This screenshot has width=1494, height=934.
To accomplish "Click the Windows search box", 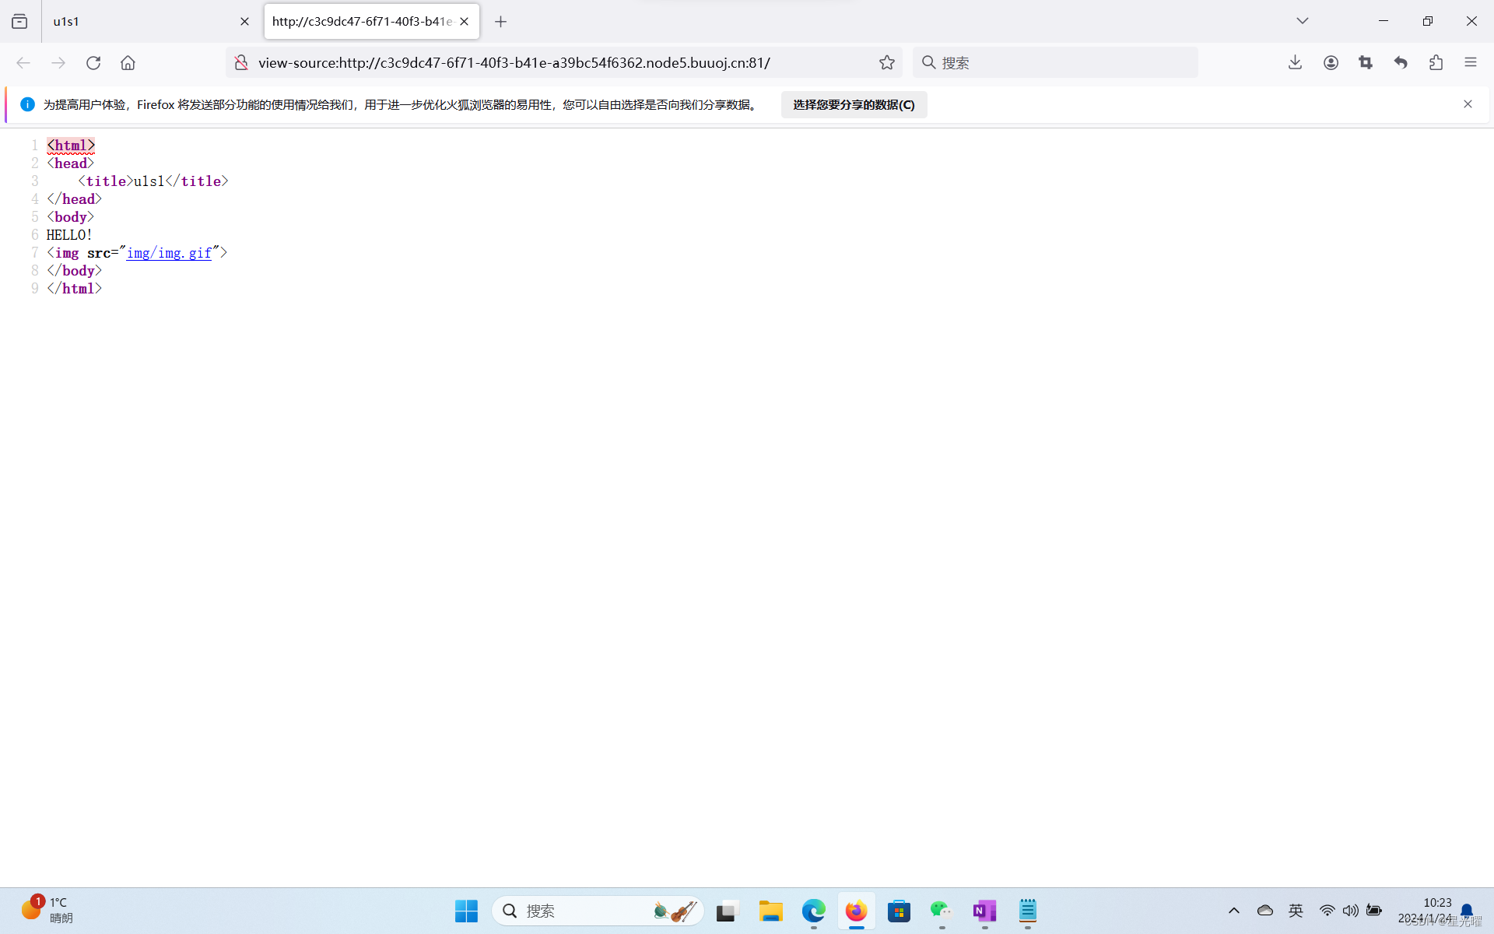I will pos(599,911).
